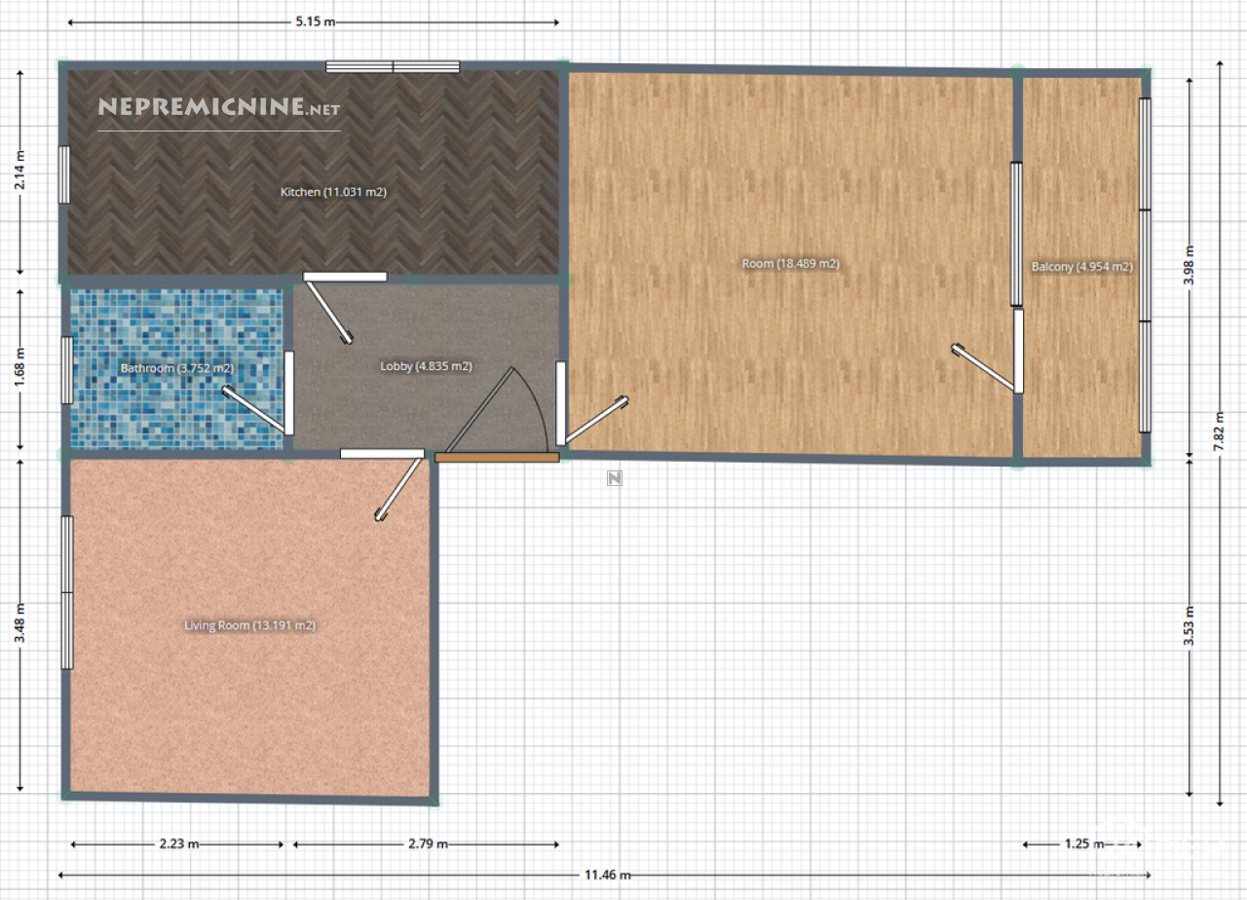Select the Bathroom door

(289, 393)
